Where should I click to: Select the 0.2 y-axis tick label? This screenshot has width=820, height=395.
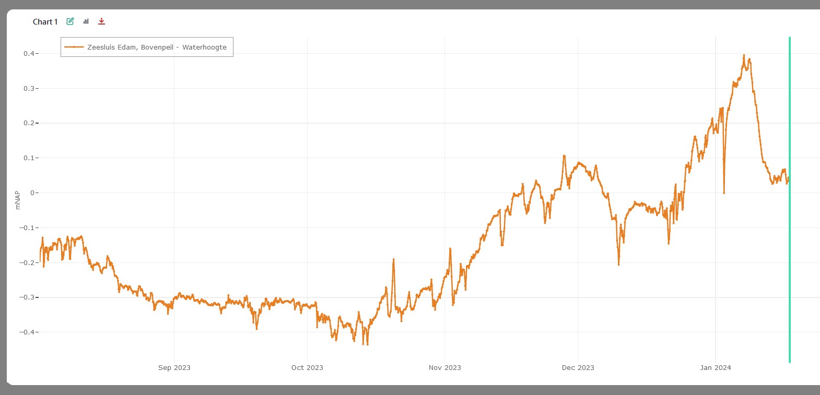click(29, 123)
